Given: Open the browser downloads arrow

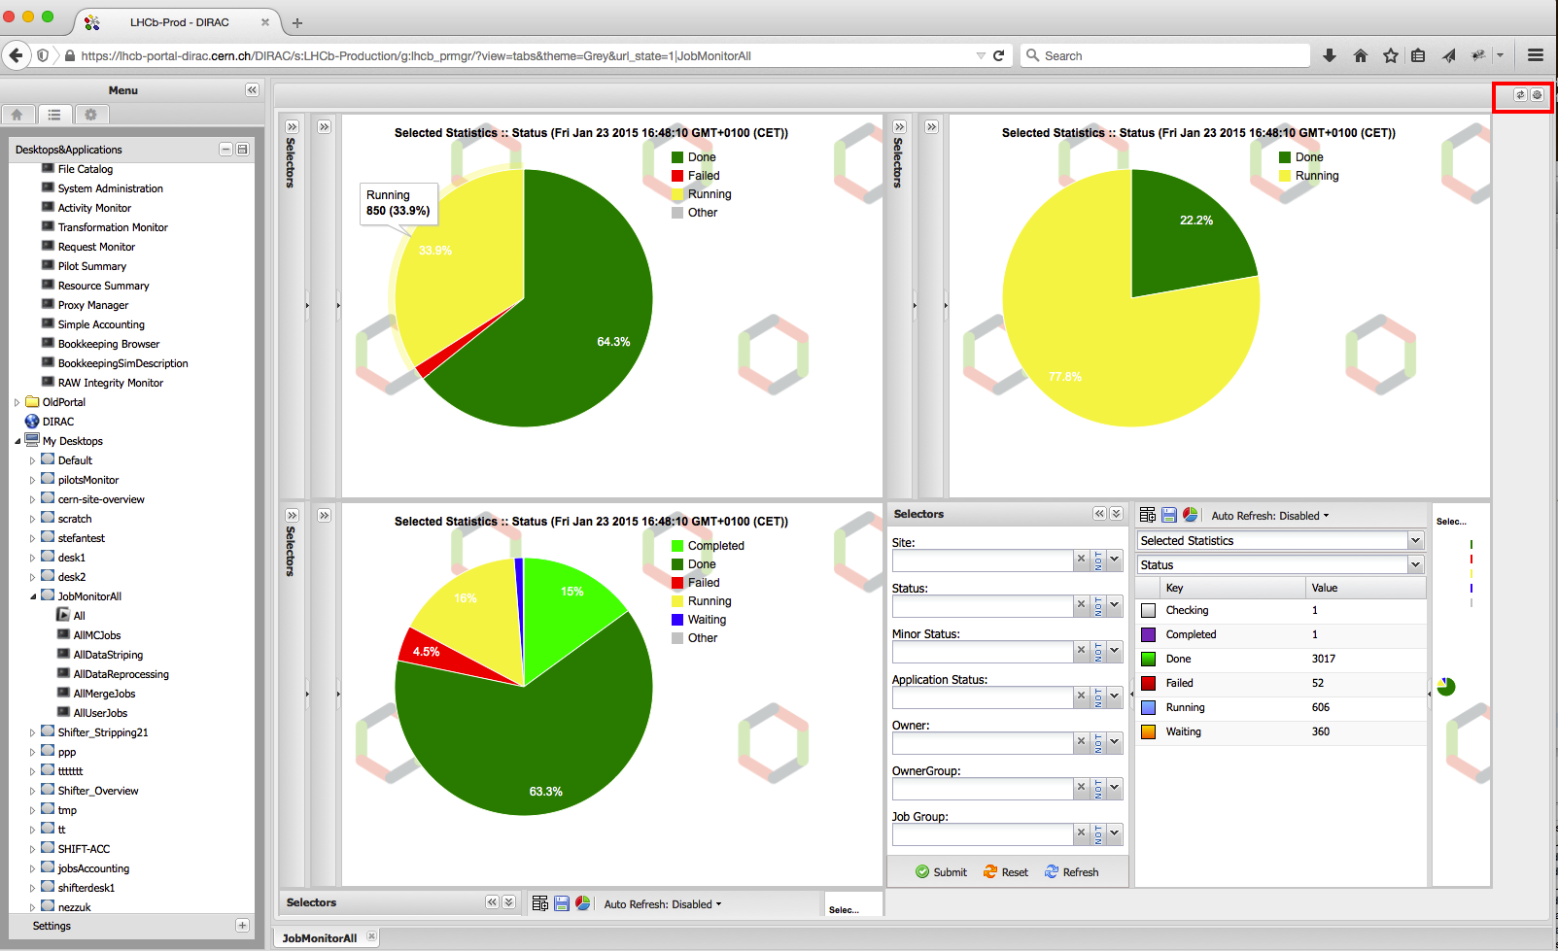Looking at the screenshot, I should pyautogui.click(x=1329, y=55).
